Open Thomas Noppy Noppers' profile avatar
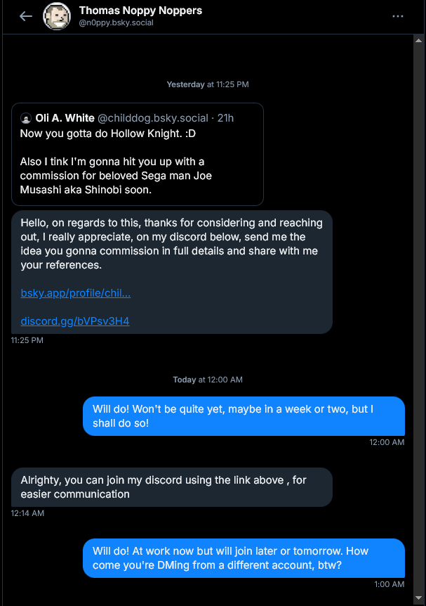The height and width of the screenshot is (606, 426). tap(57, 16)
